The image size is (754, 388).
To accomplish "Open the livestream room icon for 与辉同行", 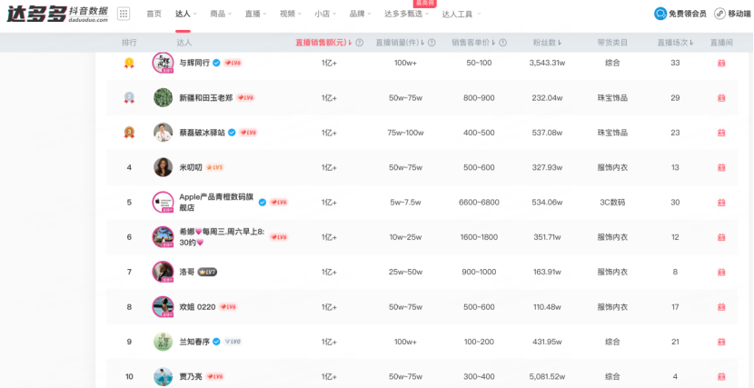I will pyautogui.click(x=721, y=63).
